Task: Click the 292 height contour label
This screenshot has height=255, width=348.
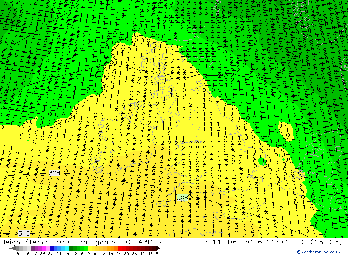Action: point(262,79)
